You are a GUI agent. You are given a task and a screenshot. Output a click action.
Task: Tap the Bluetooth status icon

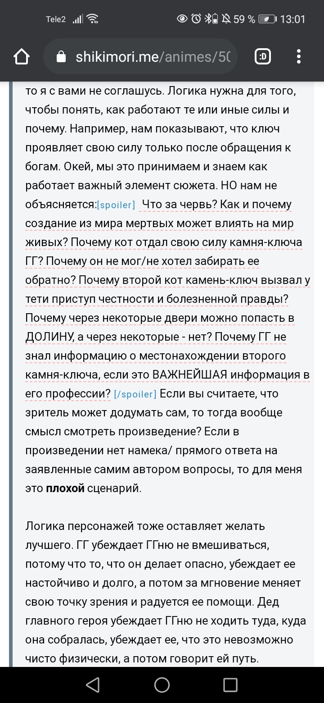207,19
